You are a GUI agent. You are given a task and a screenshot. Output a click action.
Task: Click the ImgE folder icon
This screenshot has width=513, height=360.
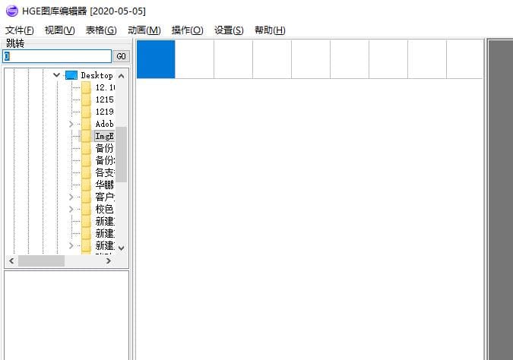pos(87,136)
